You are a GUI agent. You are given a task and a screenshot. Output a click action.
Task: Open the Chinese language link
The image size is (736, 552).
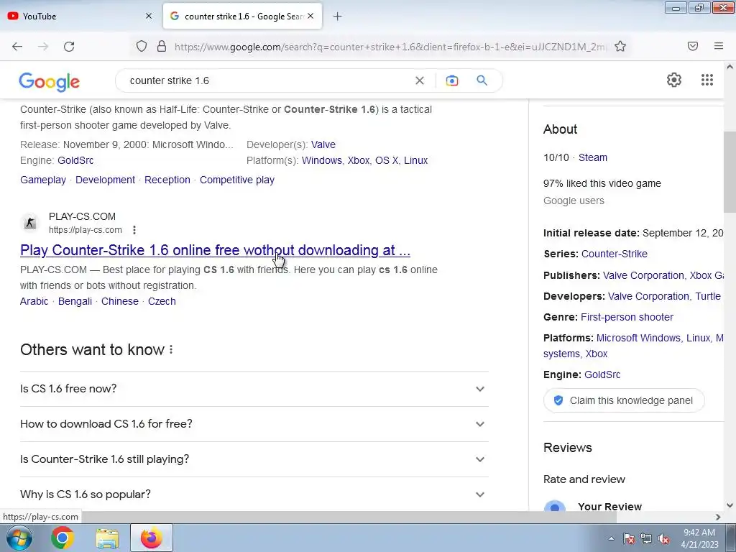pyautogui.click(x=120, y=301)
